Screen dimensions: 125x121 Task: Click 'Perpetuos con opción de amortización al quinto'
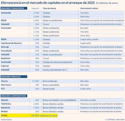point(101,47)
